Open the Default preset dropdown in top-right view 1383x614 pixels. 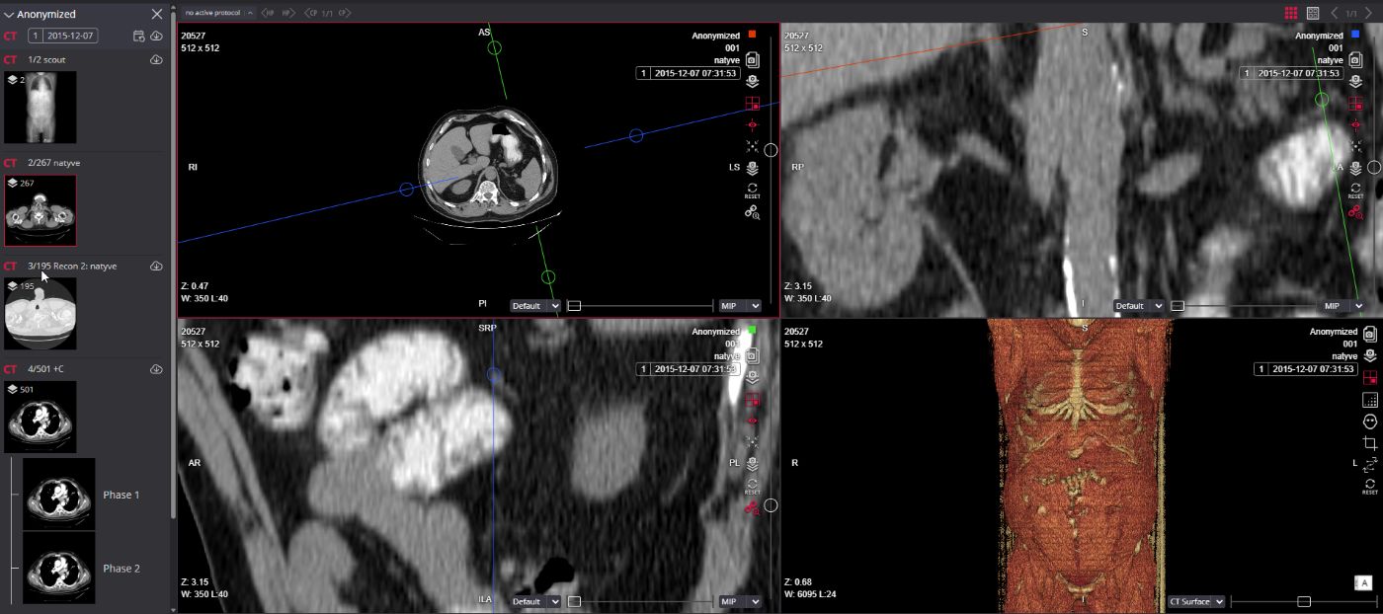tap(1138, 306)
